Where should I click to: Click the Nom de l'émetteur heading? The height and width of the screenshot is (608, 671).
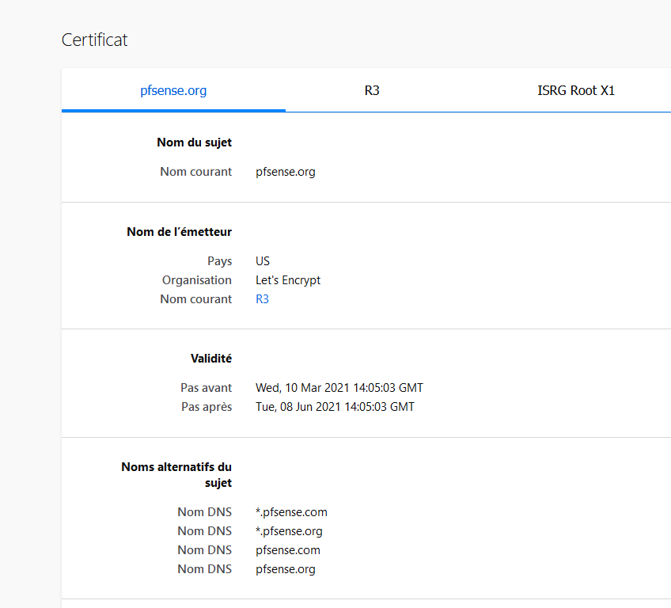[180, 232]
